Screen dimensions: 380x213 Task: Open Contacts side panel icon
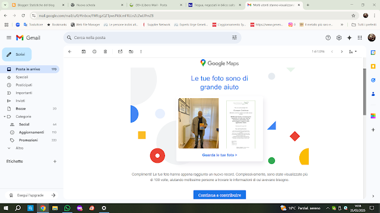pyautogui.click(x=373, y=94)
